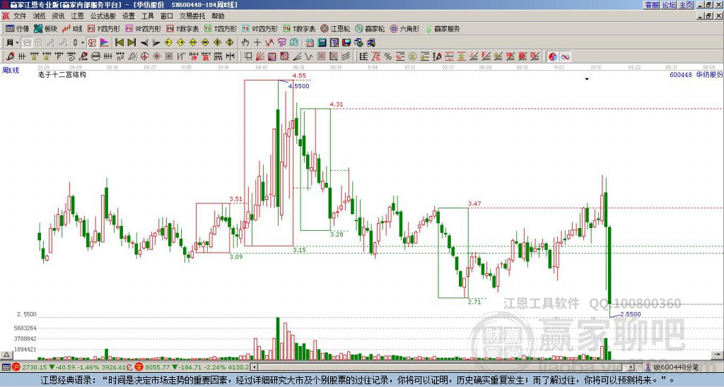Viewport: 724px width, 387px height.
Task: Toggle the 权 adjusted-price button
Action: tap(92, 43)
